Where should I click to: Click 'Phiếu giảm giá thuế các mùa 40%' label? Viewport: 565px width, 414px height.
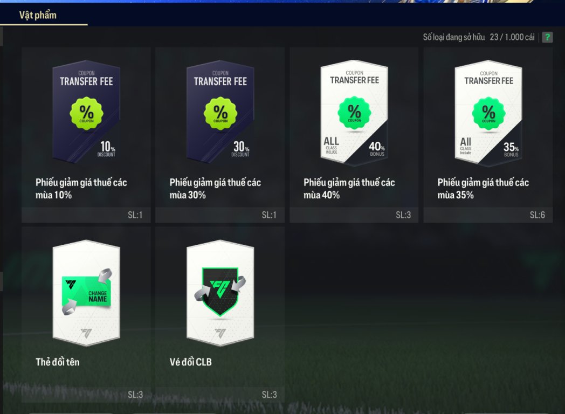point(349,189)
